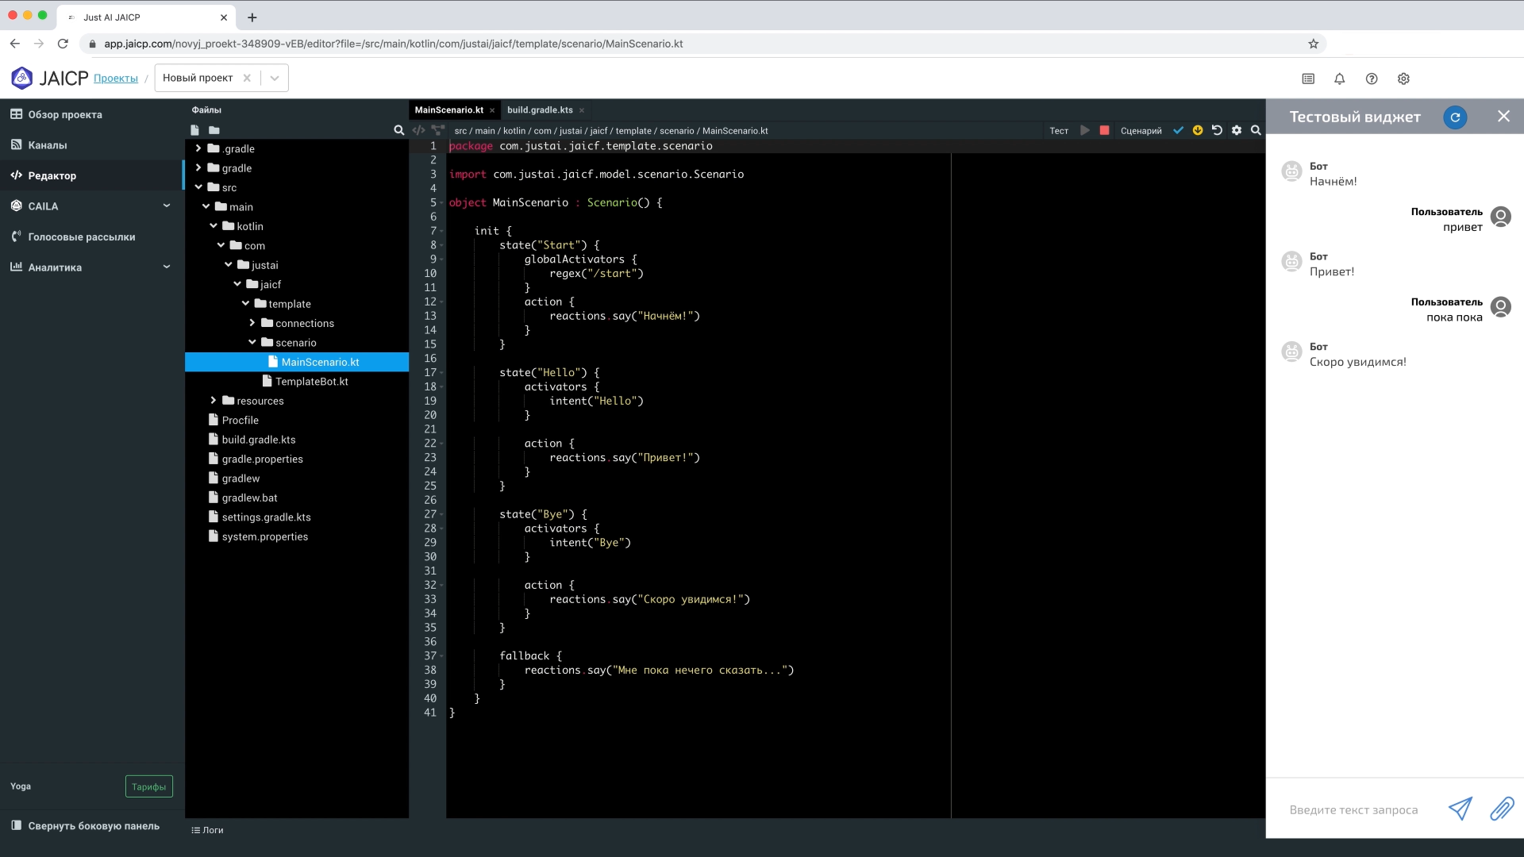Switch to graph view icon
1524x857 pixels.
point(437,130)
